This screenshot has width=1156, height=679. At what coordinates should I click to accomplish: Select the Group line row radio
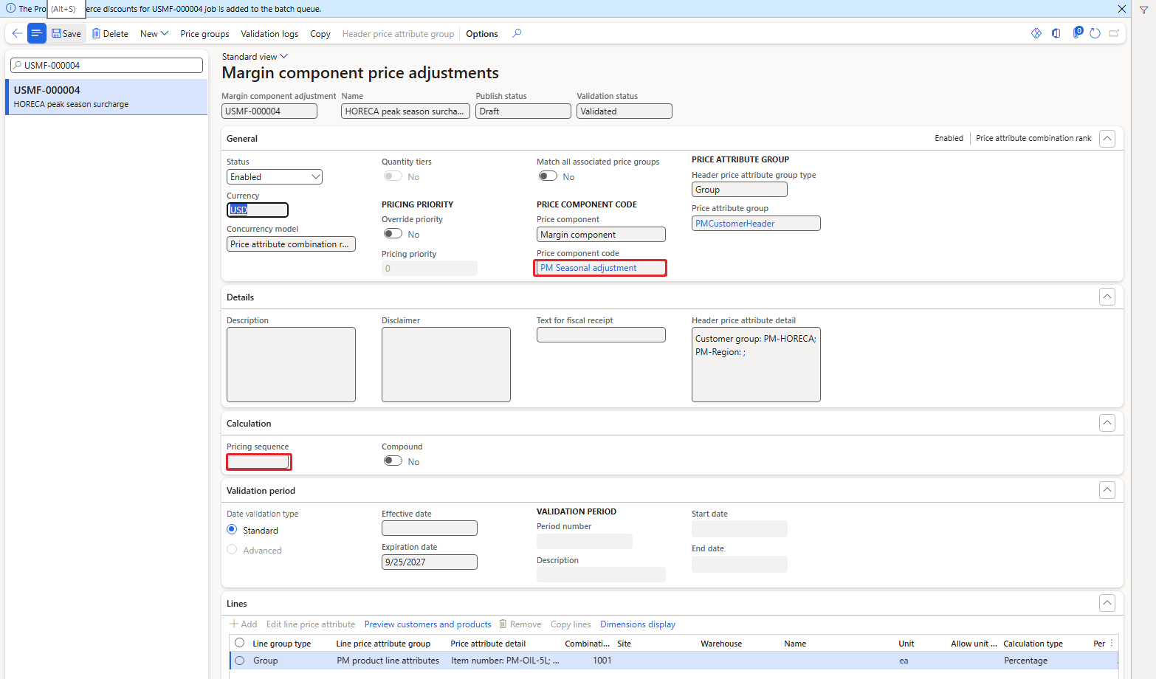(x=239, y=661)
